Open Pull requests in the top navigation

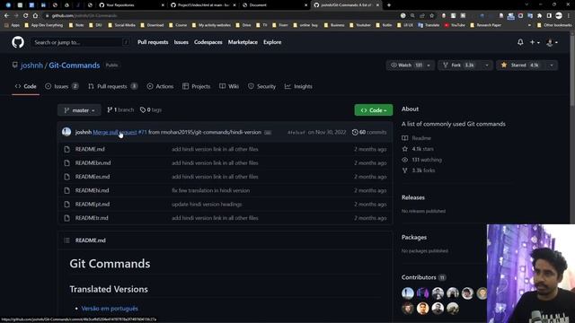pos(153,42)
